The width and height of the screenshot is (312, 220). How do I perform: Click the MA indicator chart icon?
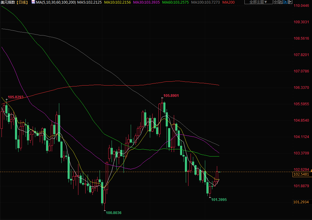point(33,2)
